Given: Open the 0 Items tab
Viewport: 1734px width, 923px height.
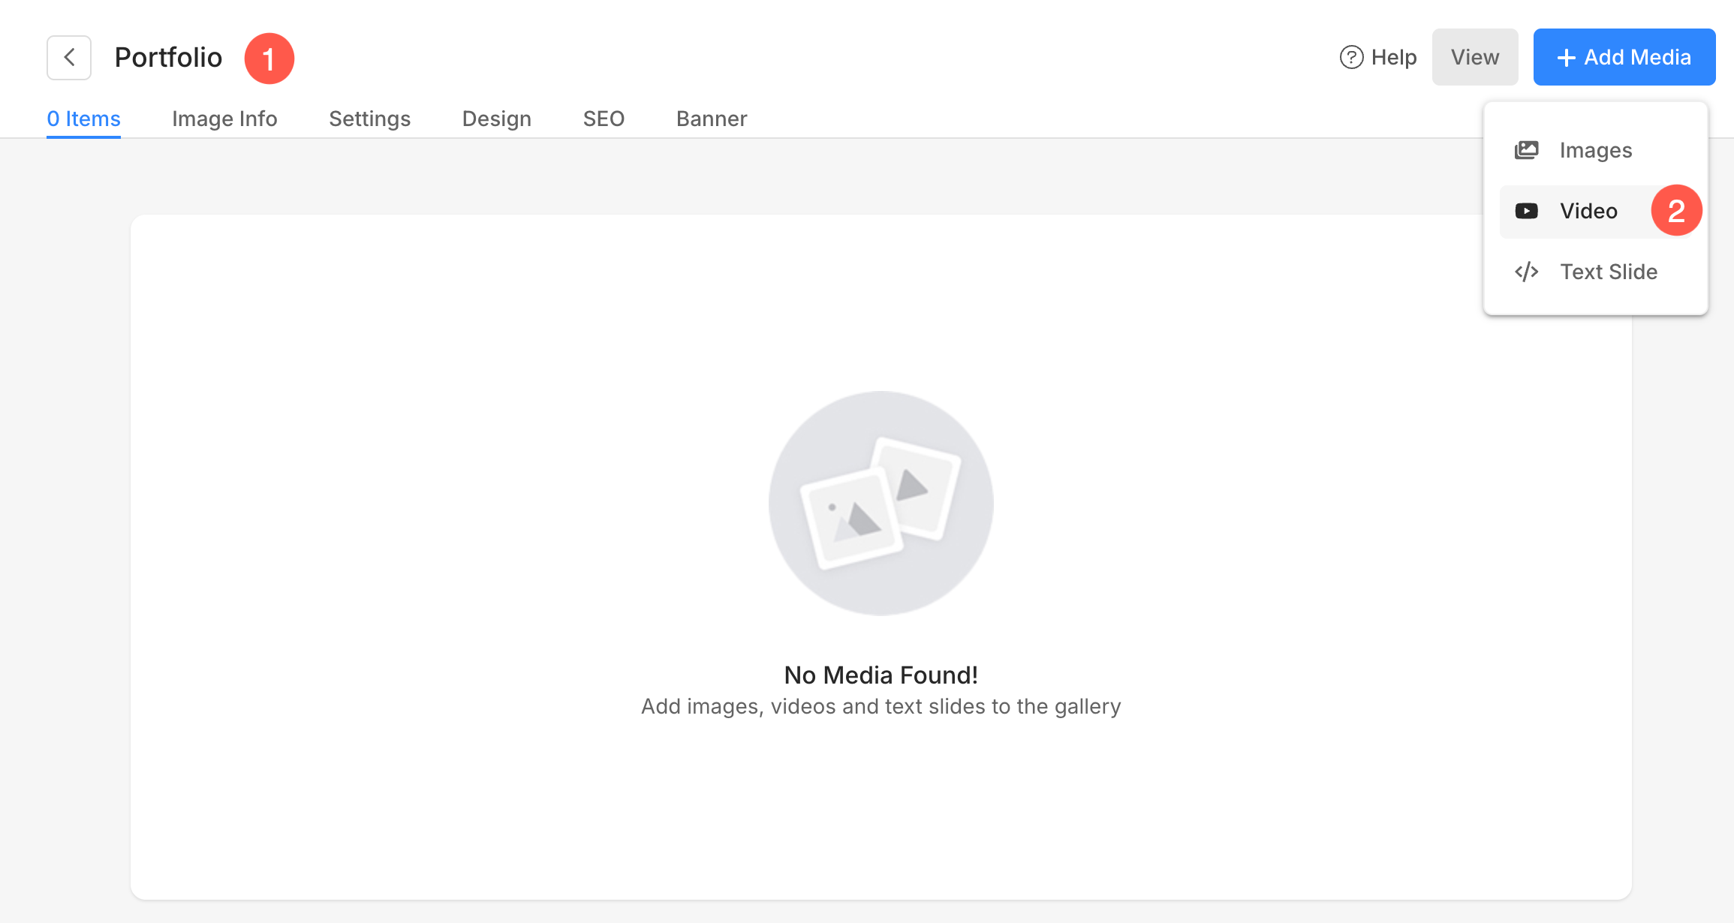Looking at the screenshot, I should tap(83, 119).
